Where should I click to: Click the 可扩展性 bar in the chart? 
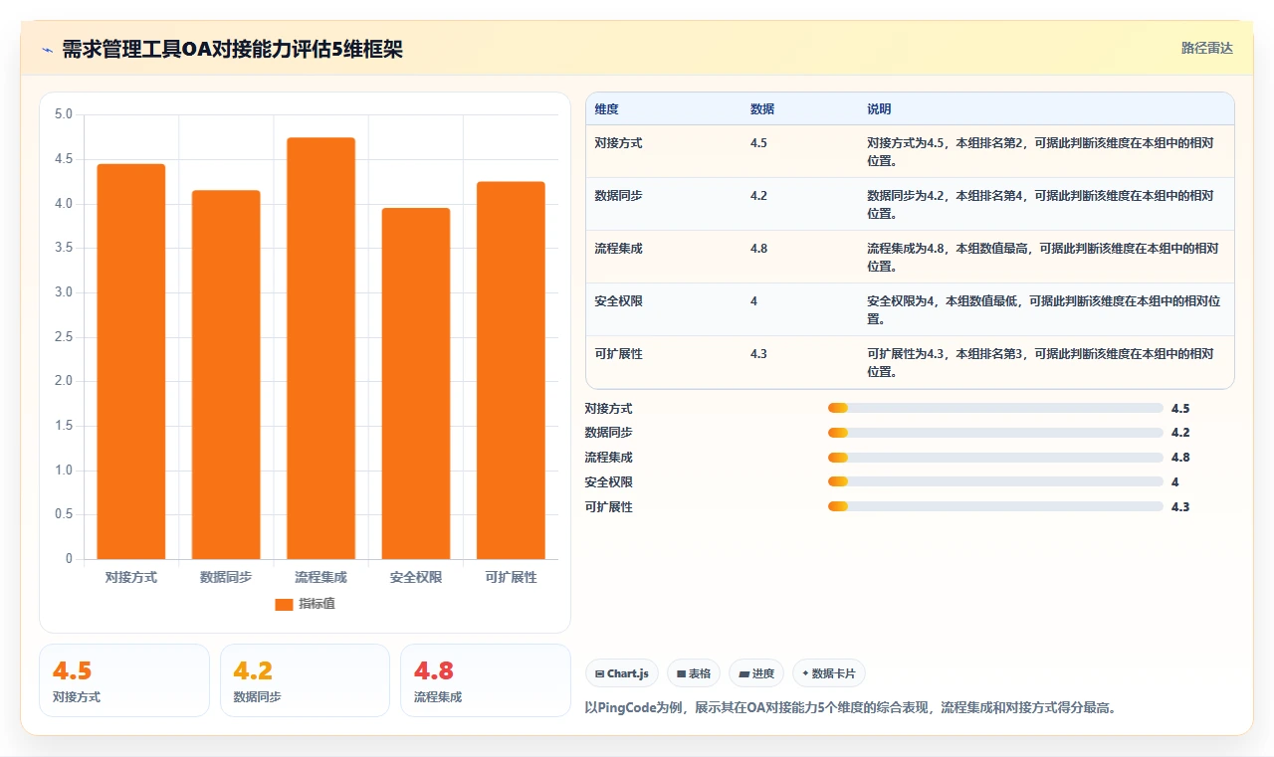pos(511,370)
